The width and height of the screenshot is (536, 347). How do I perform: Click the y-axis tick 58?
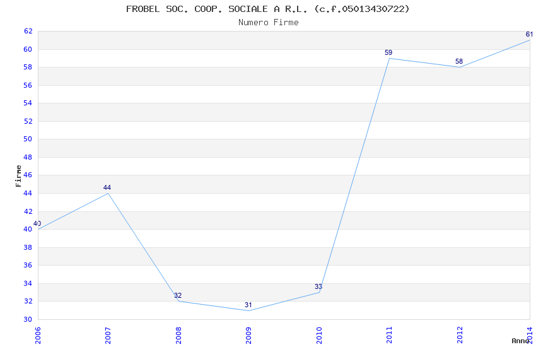point(28,67)
